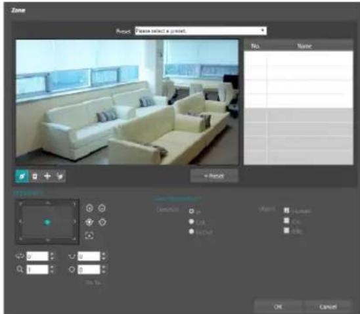Viewport: 360px width, 314px height.
Task: Confirm with the OK button
Action: pyautogui.click(x=278, y=307)
